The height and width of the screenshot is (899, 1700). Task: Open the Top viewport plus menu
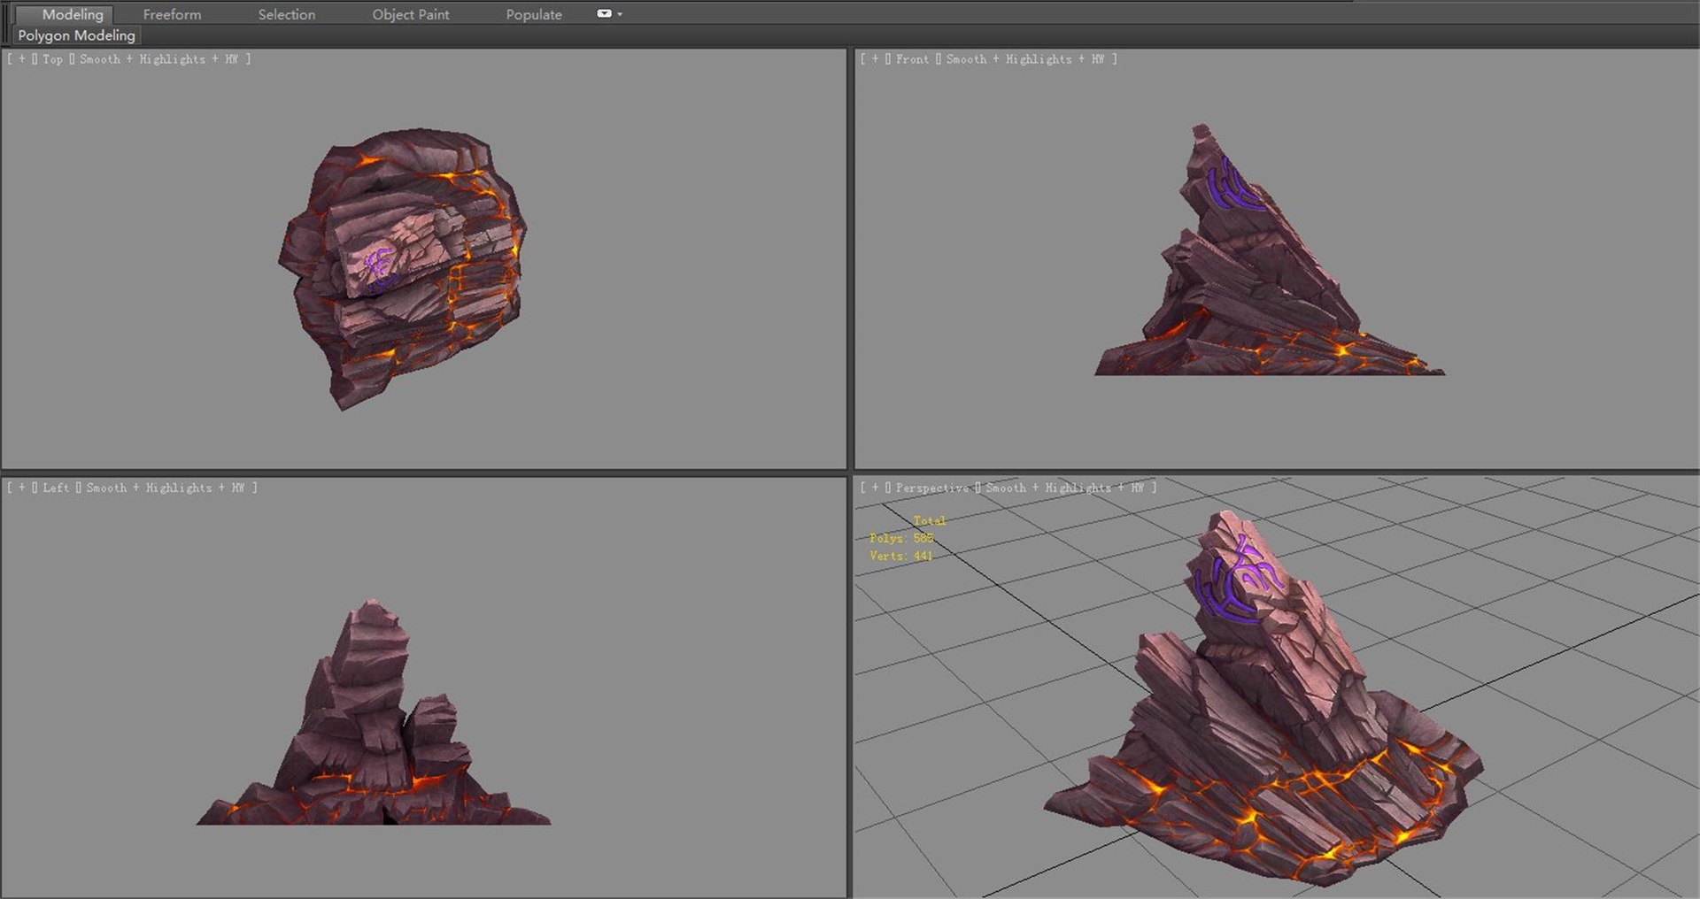22,59
